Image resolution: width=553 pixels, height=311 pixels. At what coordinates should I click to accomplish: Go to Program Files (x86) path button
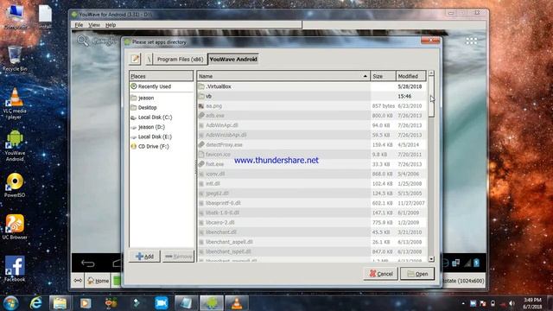(x=181, y=59)
